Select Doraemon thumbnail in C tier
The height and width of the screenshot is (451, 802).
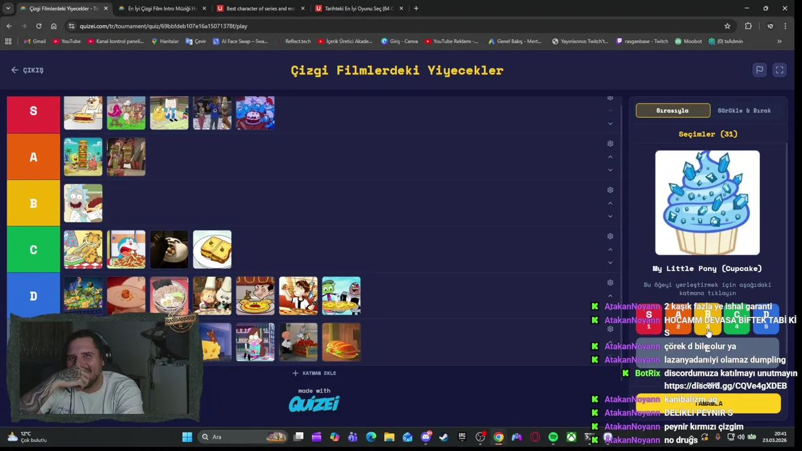coord(126,249)
